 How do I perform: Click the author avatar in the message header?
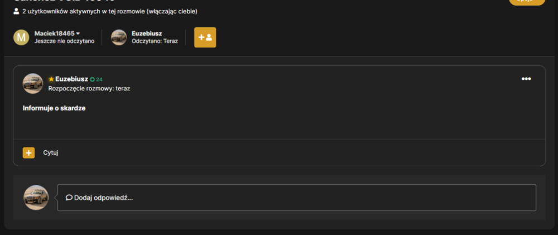coord(33,84)
